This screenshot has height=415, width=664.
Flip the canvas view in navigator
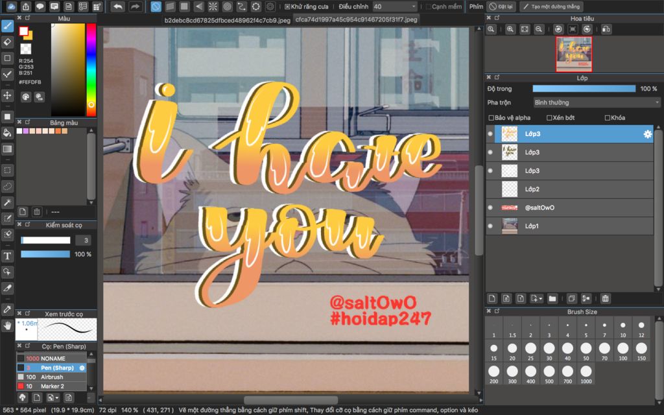[x=606, y=29]
